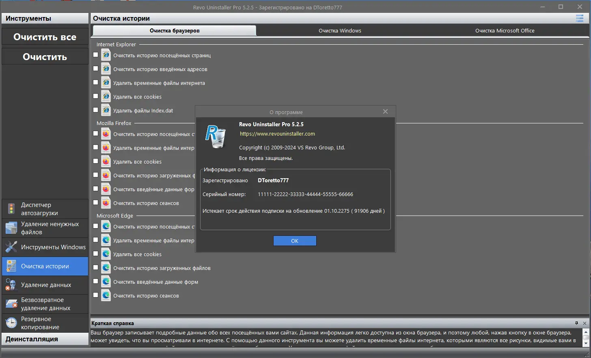Screen dimensions: 591x358
Task: Open the revouninstaller.com link
Action: click(277, 134)
